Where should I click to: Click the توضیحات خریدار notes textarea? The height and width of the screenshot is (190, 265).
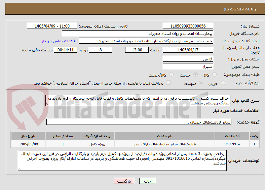tap(122, 160)
